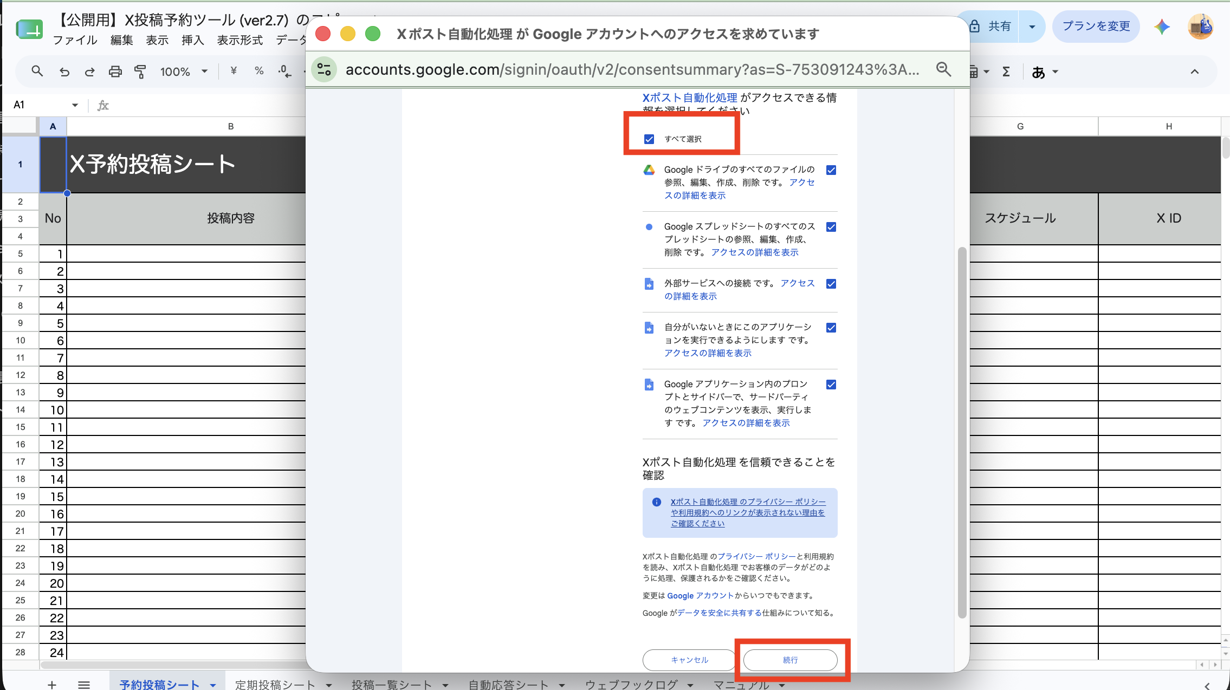Uncheck 自分がいないとき実行 permission checkbox
Viewport: 1230px width, 690px height.
tap(831, 328)
